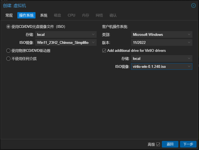Toggle Add additional drive for VirtIO drivers
Image resolution: width=199 pixels, height=150 pixels.
(x=104, y=51)
